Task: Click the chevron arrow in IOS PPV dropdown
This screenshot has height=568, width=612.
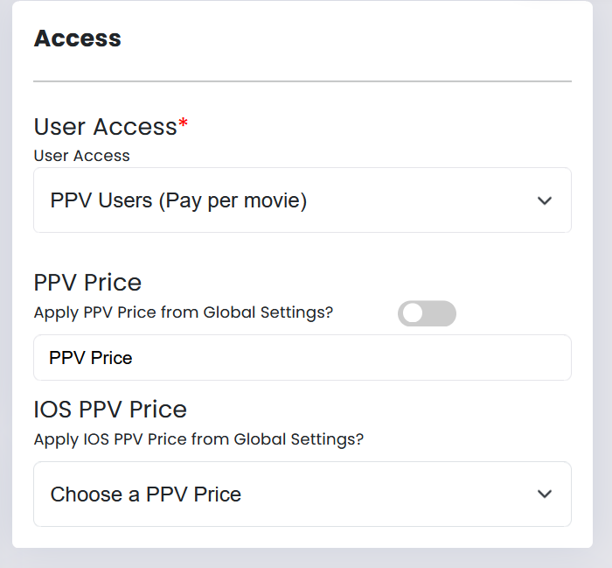Action: point(545,494)
